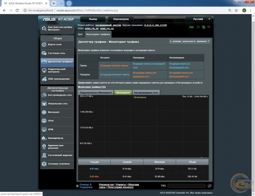Expand the real-time mode dropdown

[190, 41]
